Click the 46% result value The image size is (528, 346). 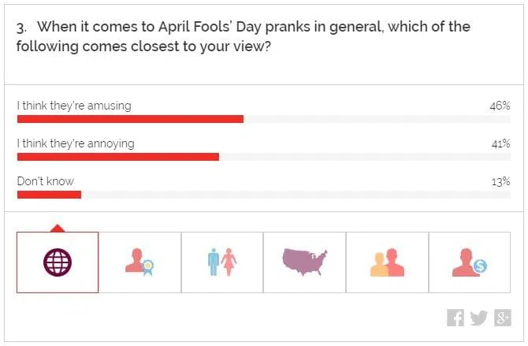(x=500, y=106)
